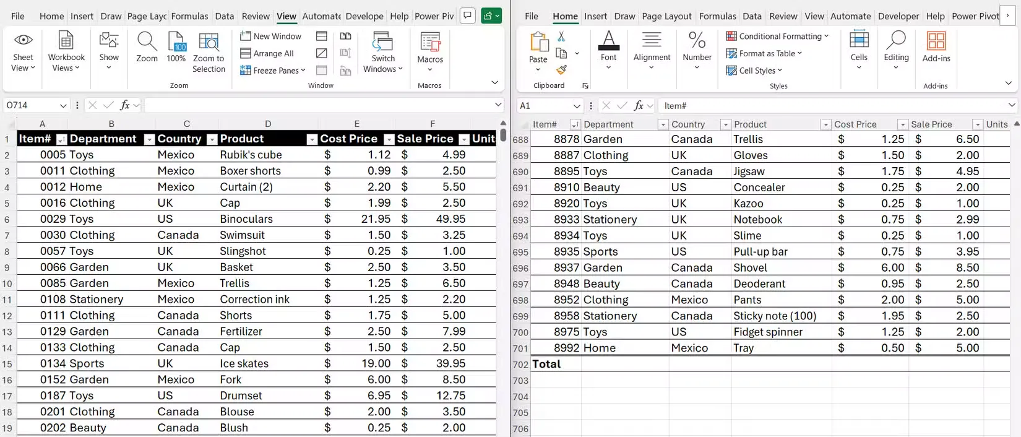Open the Font group in the right window

[609, 51]
